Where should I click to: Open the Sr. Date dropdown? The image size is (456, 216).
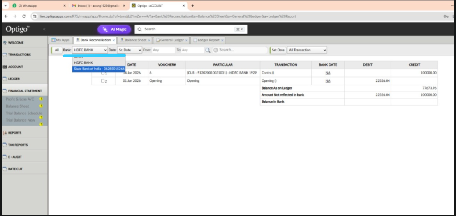130,50
